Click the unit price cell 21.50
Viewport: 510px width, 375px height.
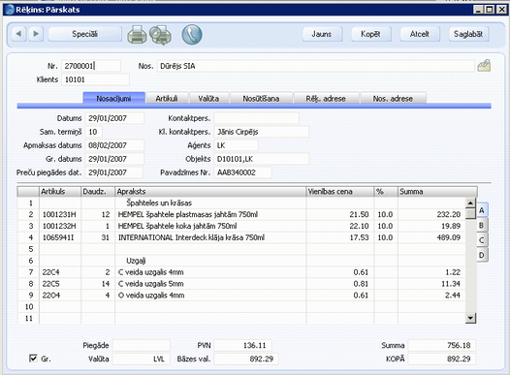click(x=340, y=214)
